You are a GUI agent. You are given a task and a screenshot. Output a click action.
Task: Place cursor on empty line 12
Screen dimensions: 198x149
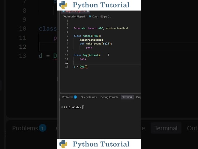pos(107,63)
